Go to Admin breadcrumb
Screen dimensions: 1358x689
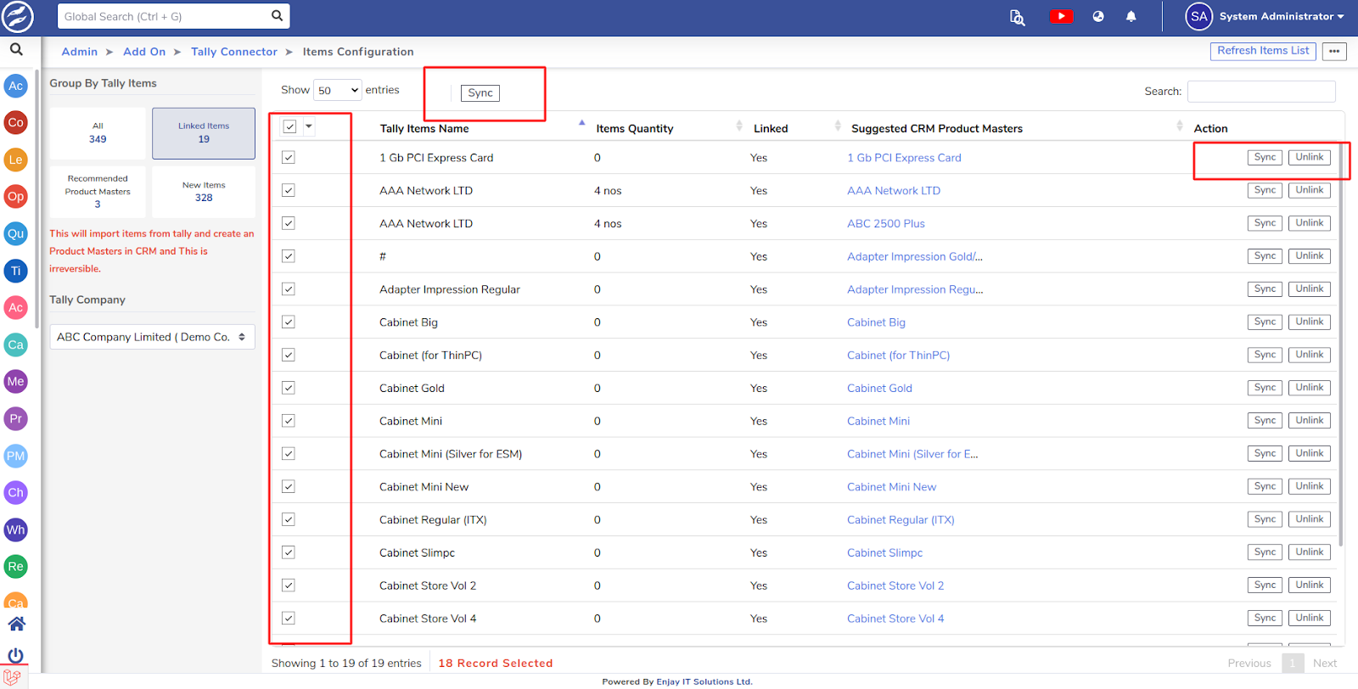pyautogui.click(x=80, y=52)
